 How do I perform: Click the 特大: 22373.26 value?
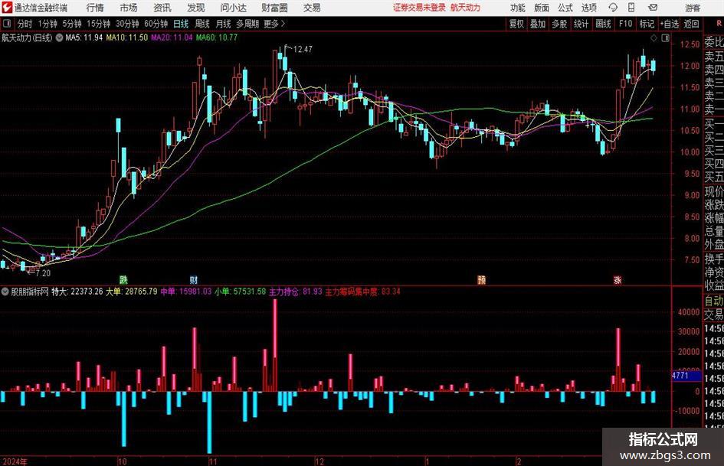(x=77, y=292)
